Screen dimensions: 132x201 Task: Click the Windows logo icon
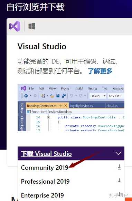coord(32,26)
